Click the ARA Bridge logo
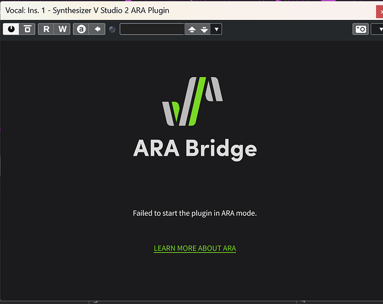The image size is (383, 304). click(192, 102)
